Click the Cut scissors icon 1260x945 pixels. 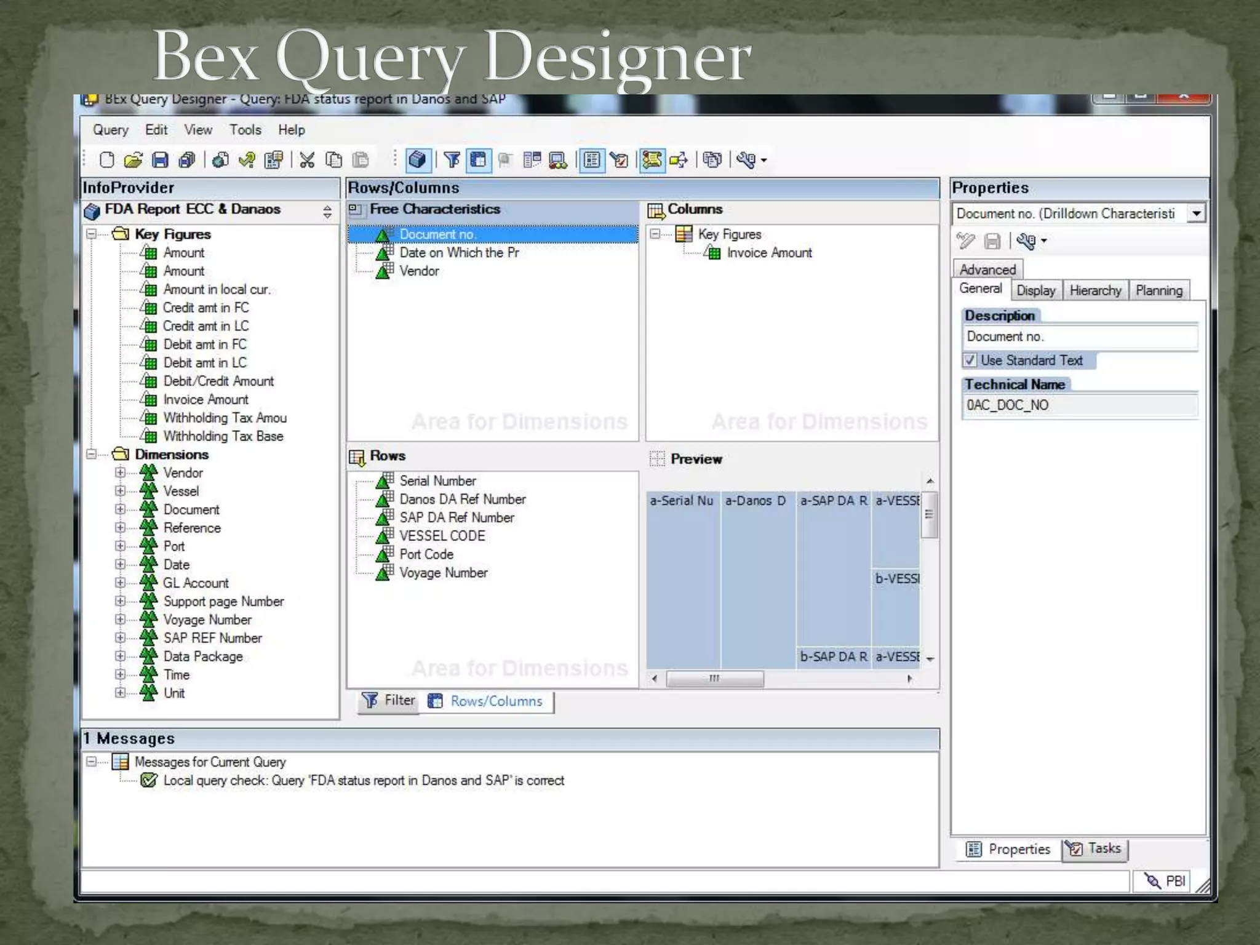(307, 160)
